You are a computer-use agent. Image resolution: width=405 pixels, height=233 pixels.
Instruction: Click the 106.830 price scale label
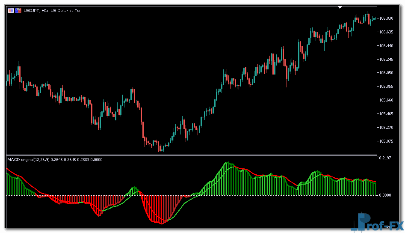386,18
